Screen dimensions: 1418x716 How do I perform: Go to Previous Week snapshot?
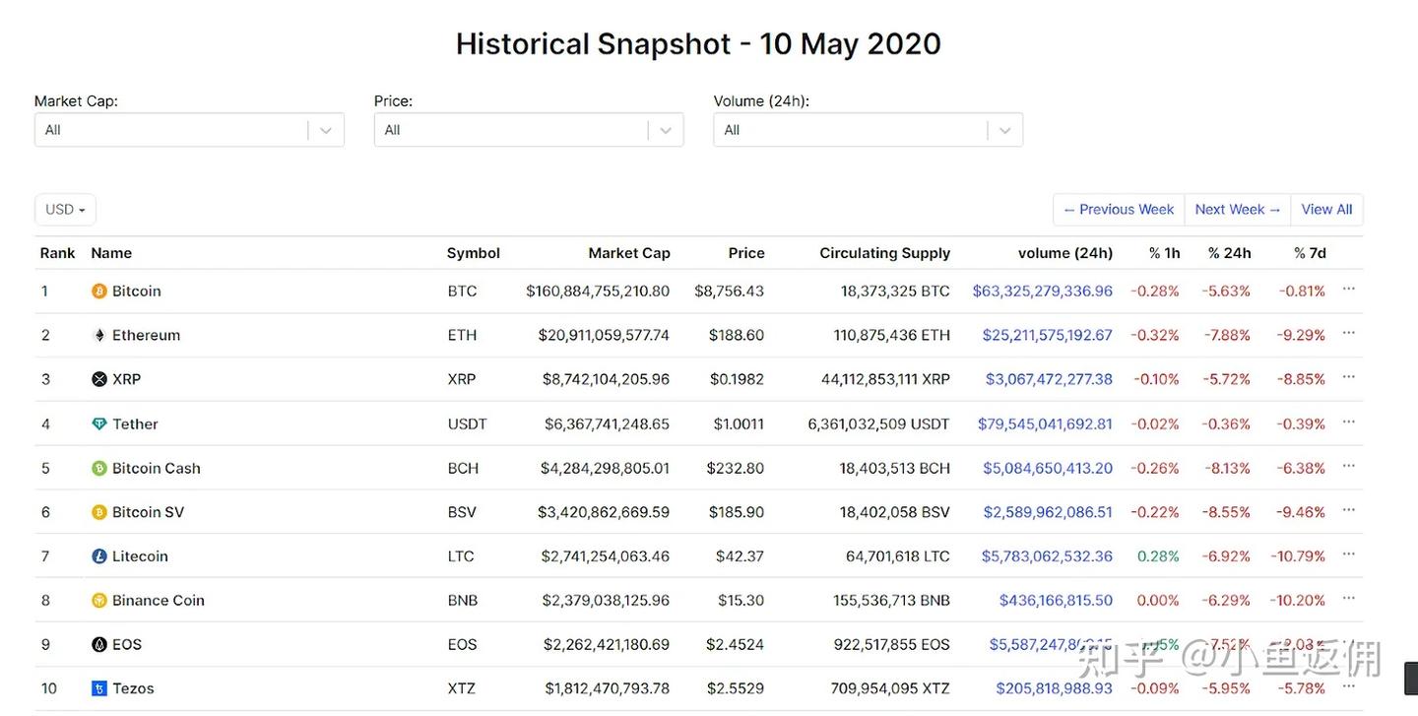(x=1119, y=210)
